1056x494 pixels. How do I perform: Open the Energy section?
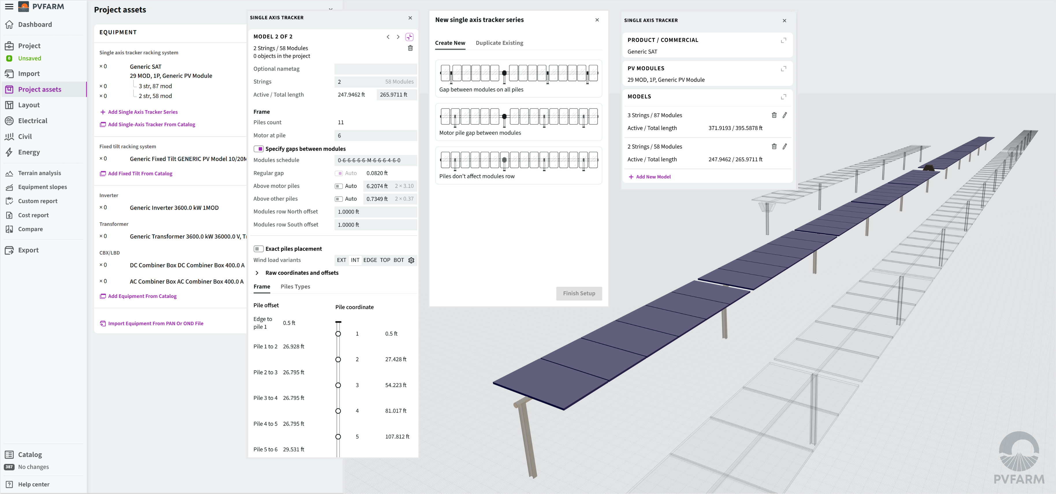tap(29, 152)
